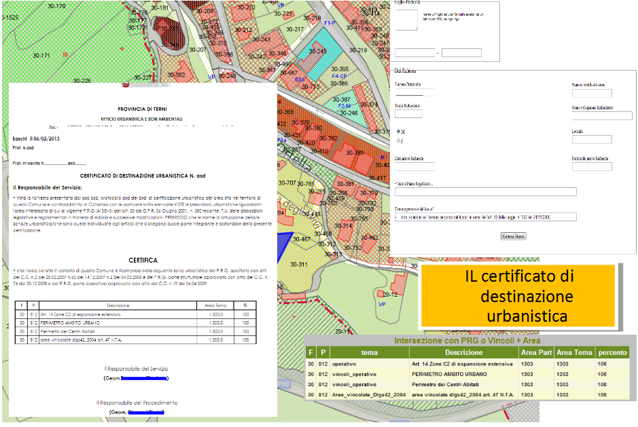Click the F2-M zone label on the map

(x=344, y=106)
